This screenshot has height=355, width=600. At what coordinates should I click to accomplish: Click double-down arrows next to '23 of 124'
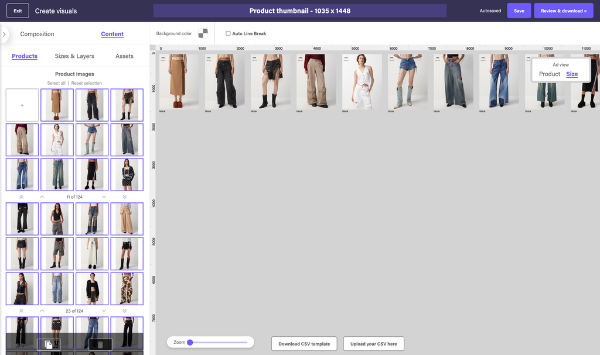125,311
